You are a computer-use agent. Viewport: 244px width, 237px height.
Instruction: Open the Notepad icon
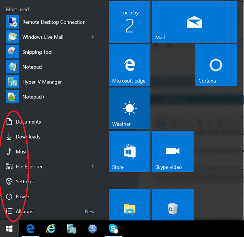pos(12,67)
